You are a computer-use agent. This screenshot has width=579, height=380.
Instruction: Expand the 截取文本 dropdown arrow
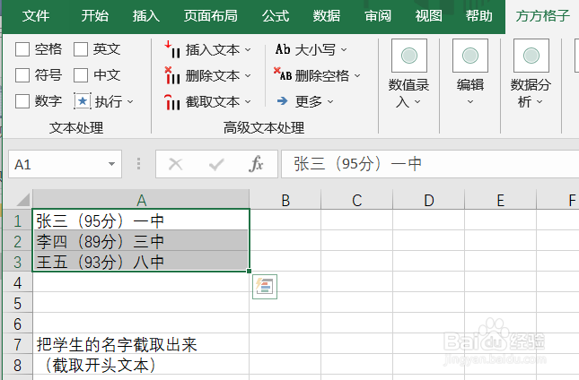pyautogui.click(x=248, y=102)
